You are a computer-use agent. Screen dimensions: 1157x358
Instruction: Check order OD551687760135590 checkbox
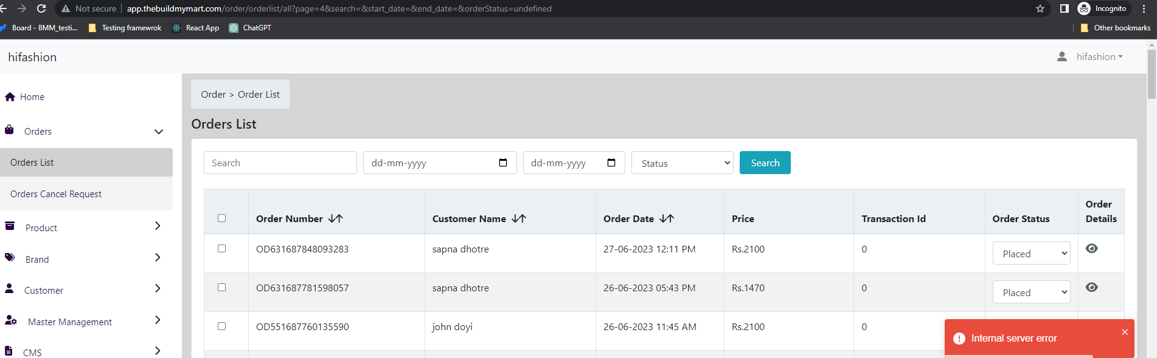[x=221, y=326]
